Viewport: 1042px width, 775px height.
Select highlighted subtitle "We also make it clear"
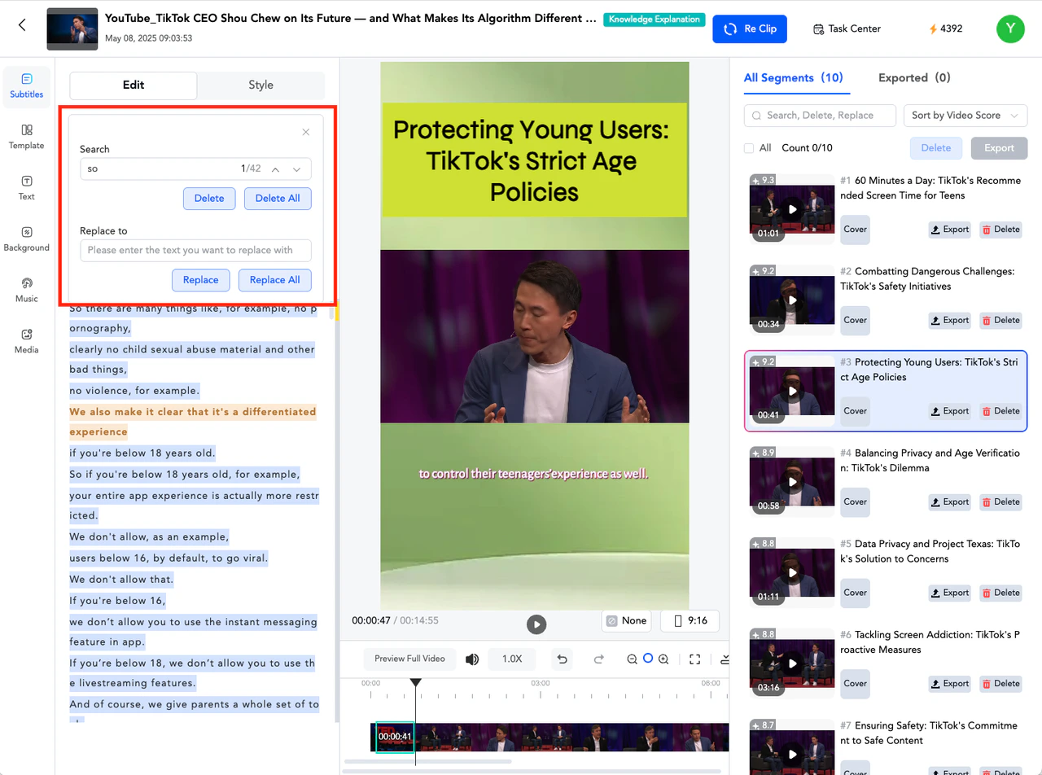[193, 422]
